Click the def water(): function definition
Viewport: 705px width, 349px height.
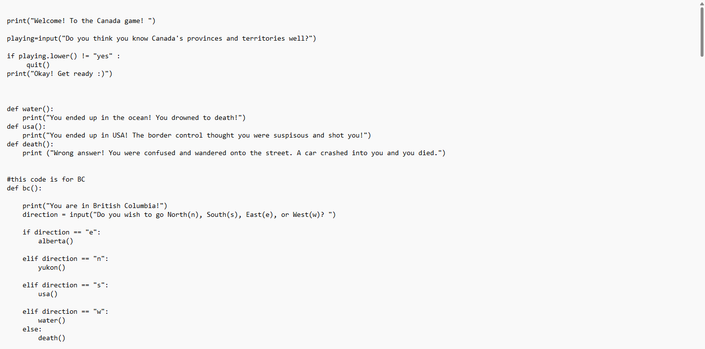30,109
